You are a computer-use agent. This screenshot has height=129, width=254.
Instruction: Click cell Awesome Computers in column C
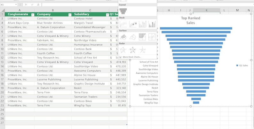[x=90, y=71]
